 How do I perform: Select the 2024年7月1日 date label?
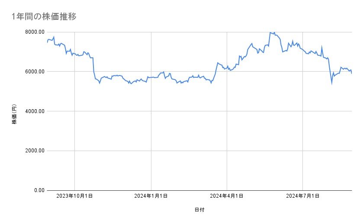(302, 196)
